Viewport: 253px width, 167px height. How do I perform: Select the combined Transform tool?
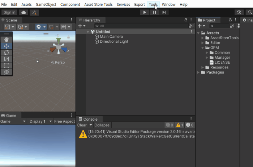(x=7, y=72)
